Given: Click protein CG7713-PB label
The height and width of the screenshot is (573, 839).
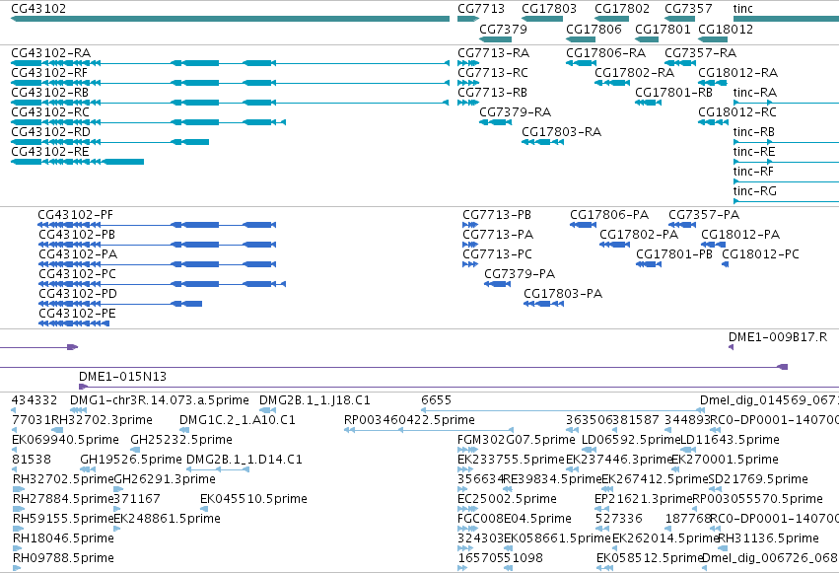Looking at the screenshot, I should pyautogui.click(x=497, y=215).
